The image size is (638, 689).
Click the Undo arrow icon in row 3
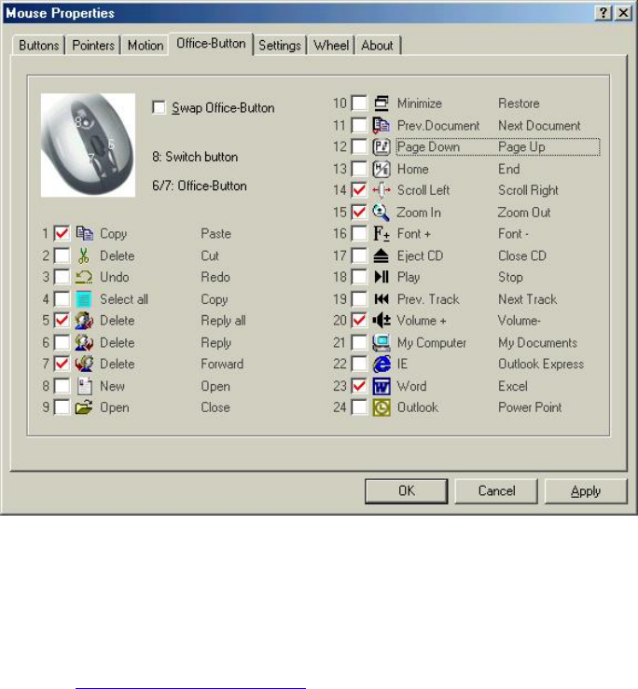84,277
